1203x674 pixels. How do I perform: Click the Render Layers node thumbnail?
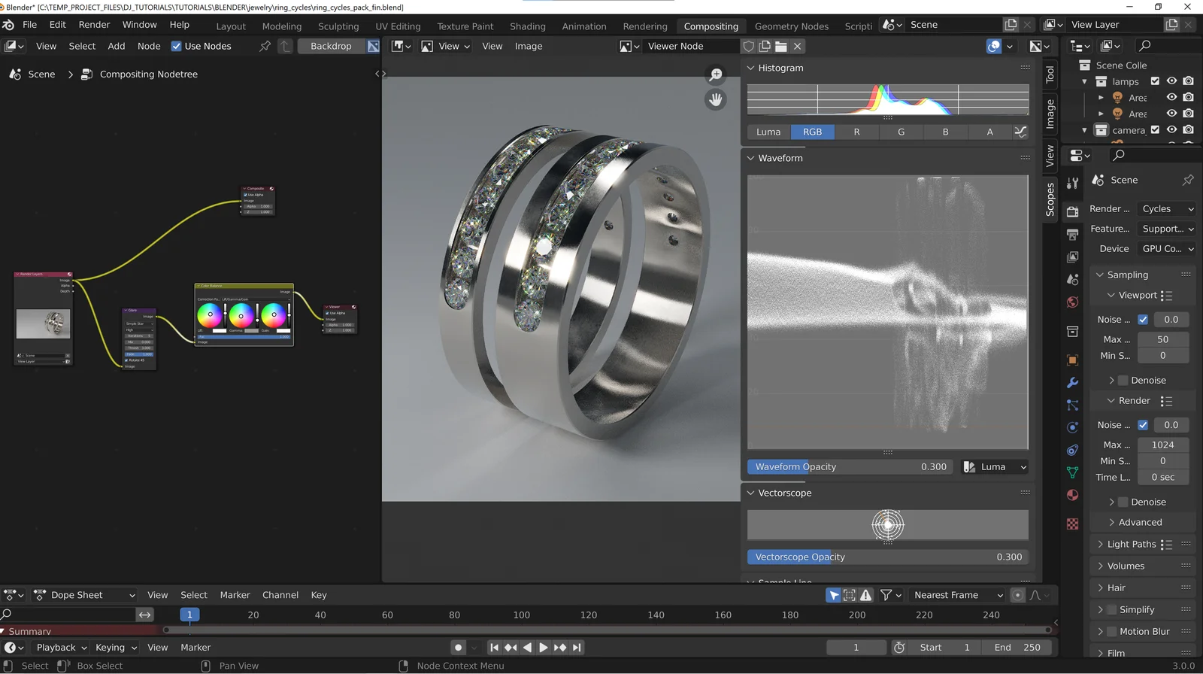point(44,323)
